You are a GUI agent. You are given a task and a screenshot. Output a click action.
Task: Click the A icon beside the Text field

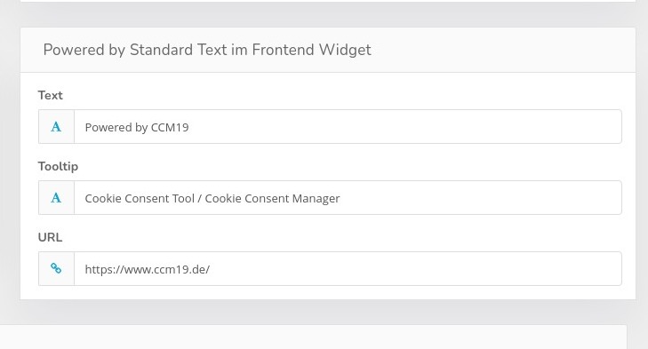56,127
